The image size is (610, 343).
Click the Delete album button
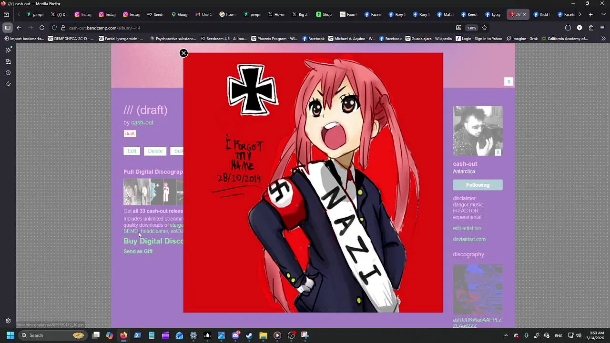click(x=155, y=151)
